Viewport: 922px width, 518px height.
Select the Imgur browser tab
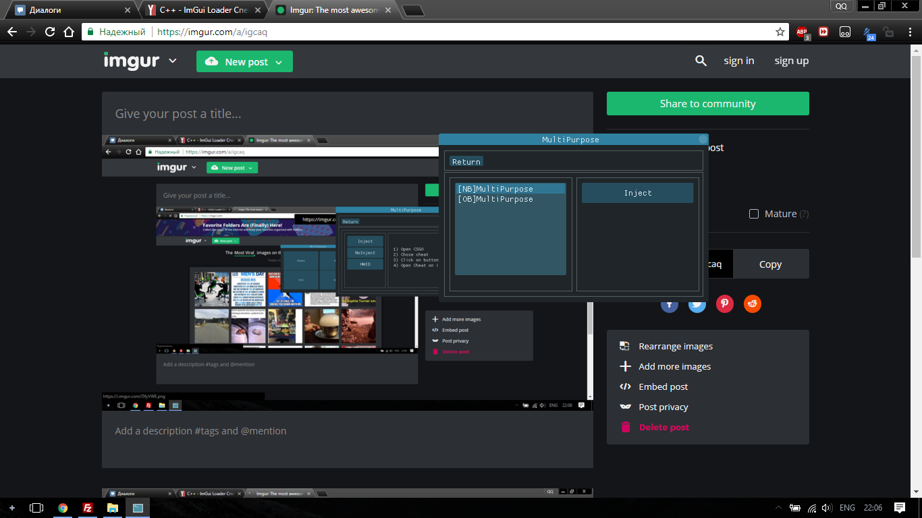coord(333,10)
